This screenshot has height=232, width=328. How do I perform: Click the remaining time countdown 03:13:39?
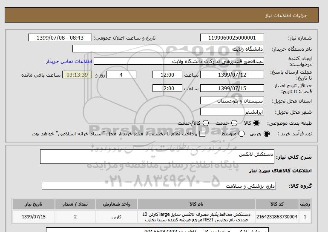pyautogui.click(x=77, y=74)
